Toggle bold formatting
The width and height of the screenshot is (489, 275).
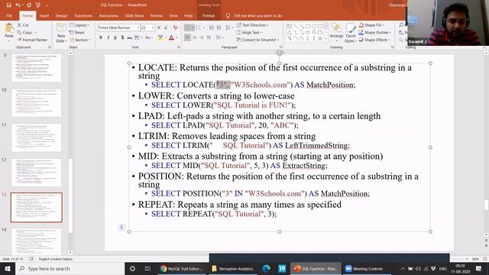pyautogui.click(x=101, y=37)
